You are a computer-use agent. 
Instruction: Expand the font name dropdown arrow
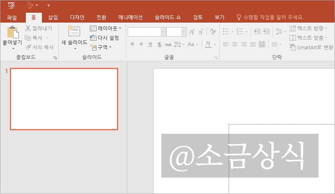point(163,32)
